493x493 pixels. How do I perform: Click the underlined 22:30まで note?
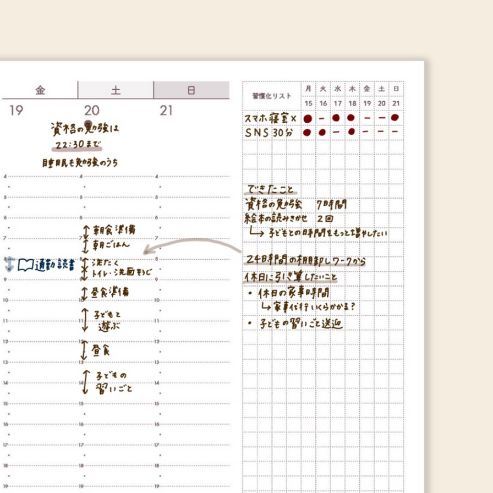pos(78,145)
